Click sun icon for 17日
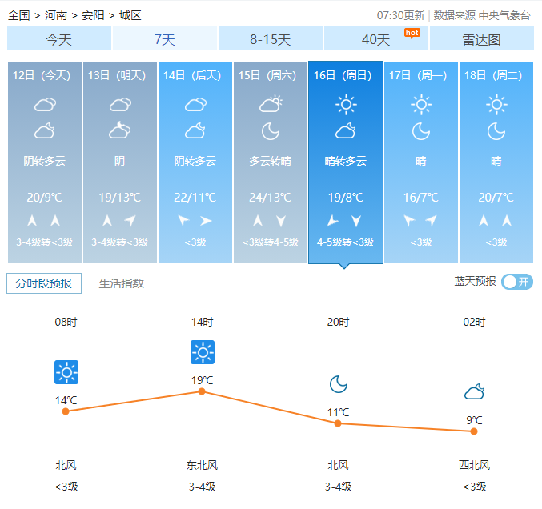This screenshot has height=509, width=542. (421, 104)
